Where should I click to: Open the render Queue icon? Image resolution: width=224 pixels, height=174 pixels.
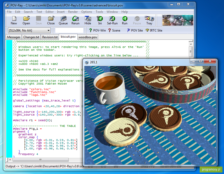(63, 20)
